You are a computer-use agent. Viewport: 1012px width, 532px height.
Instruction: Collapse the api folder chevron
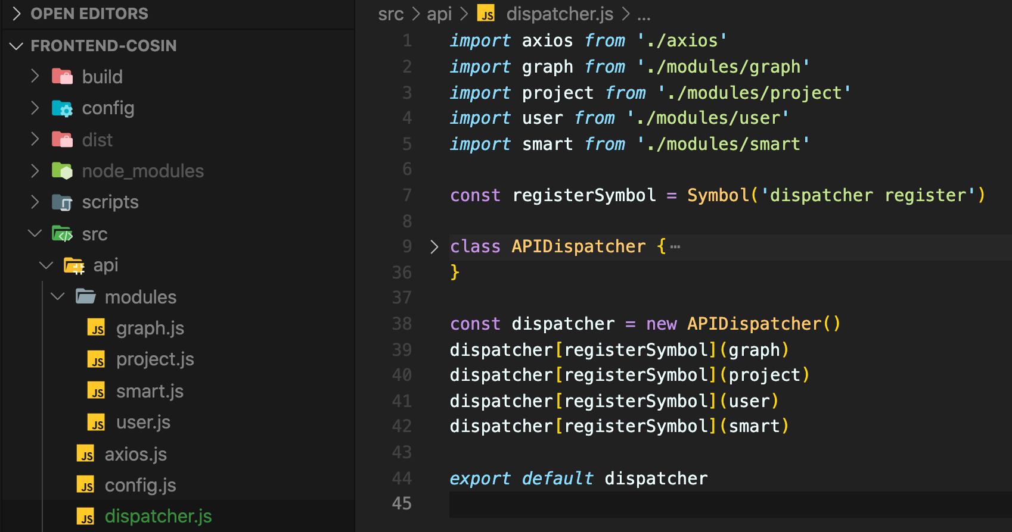pos(46,265)
